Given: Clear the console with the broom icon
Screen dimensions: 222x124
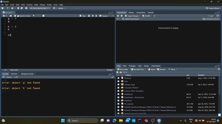Looking at the screenshot, I should click(x=112, y=77).
